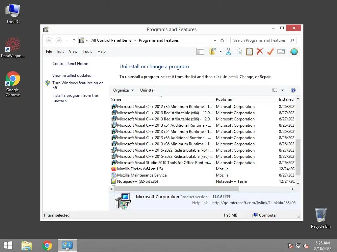Image resolution: width=337 pixels, height=252 pixels.
Task: Click the Recycle Bin desktop icon
Action: coord(321,218)
